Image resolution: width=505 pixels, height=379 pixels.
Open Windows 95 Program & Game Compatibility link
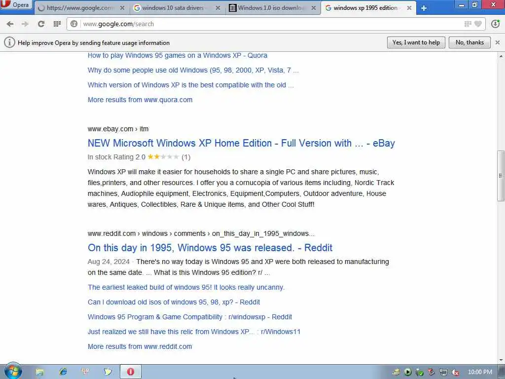(x=190, y=317)
